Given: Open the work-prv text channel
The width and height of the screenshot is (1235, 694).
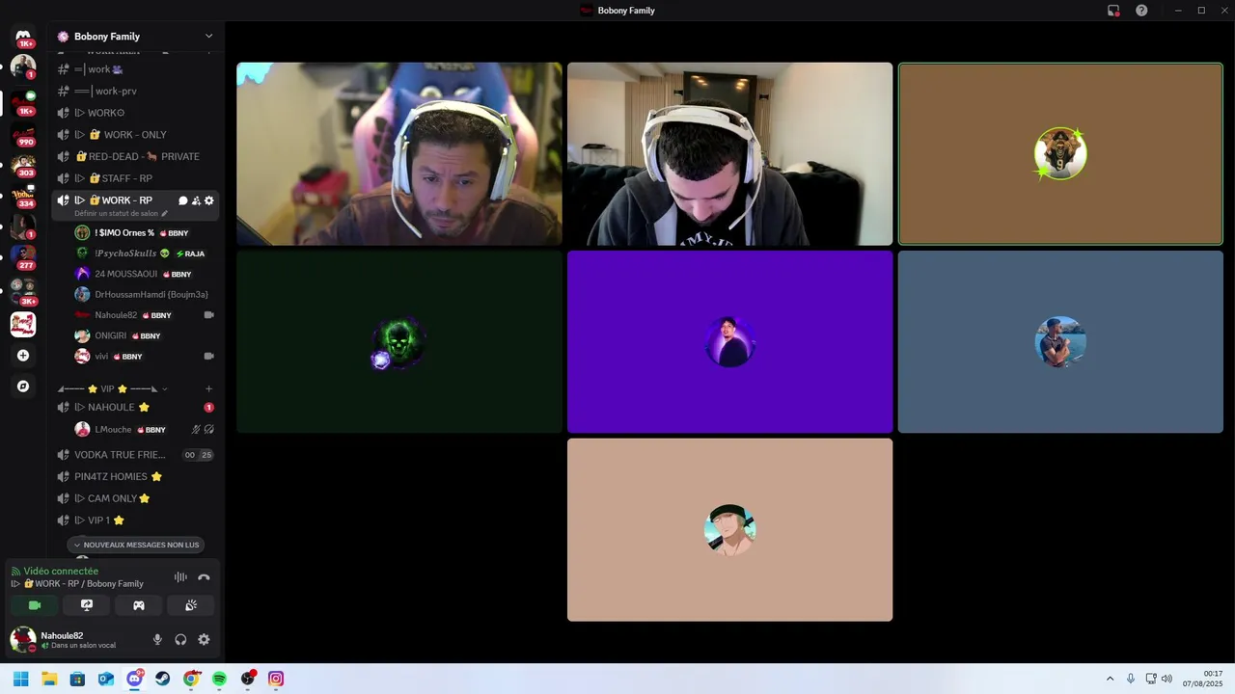Looking at the screenshot, I should click(x=136, y=91).
